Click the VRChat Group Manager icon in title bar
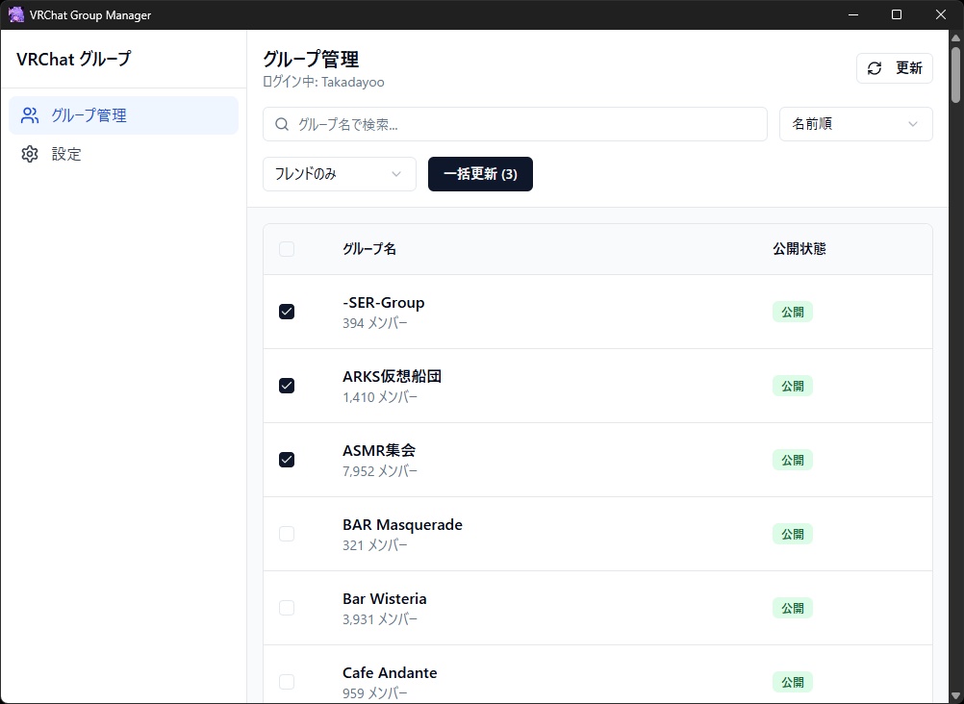The image size is (964, 704). [15, 13]
